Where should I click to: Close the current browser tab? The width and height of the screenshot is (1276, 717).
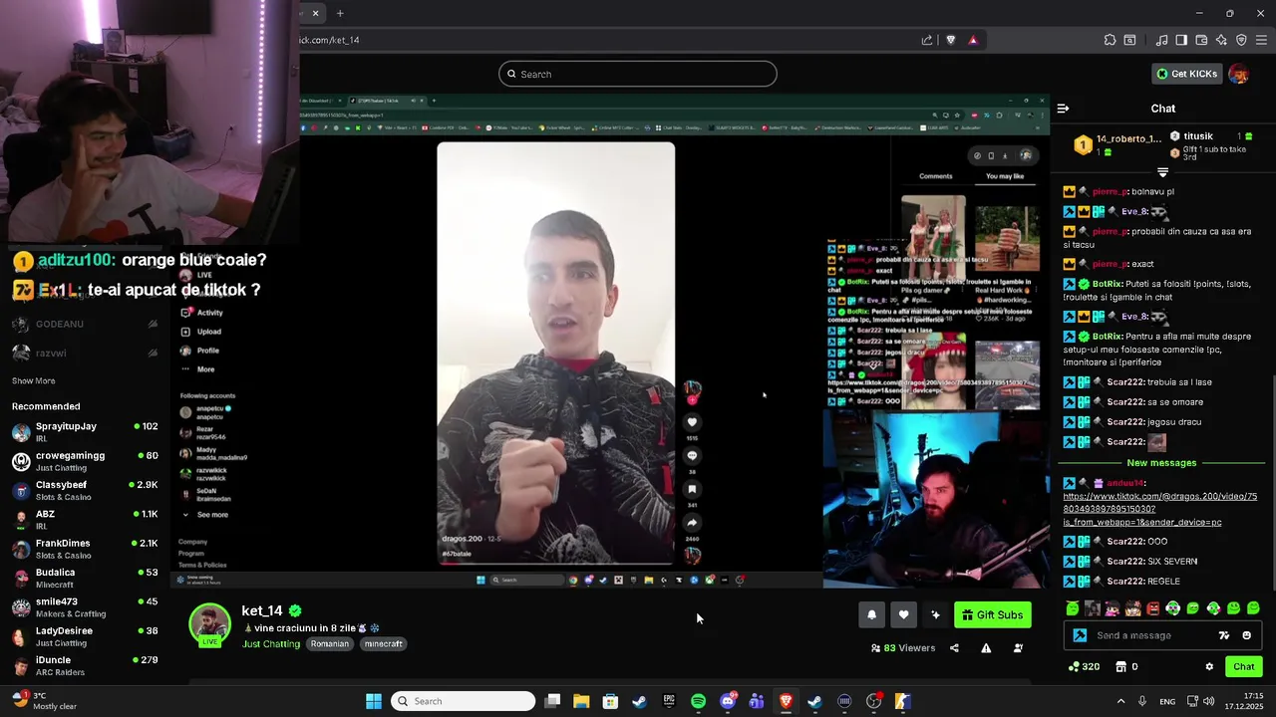point(315,13)
